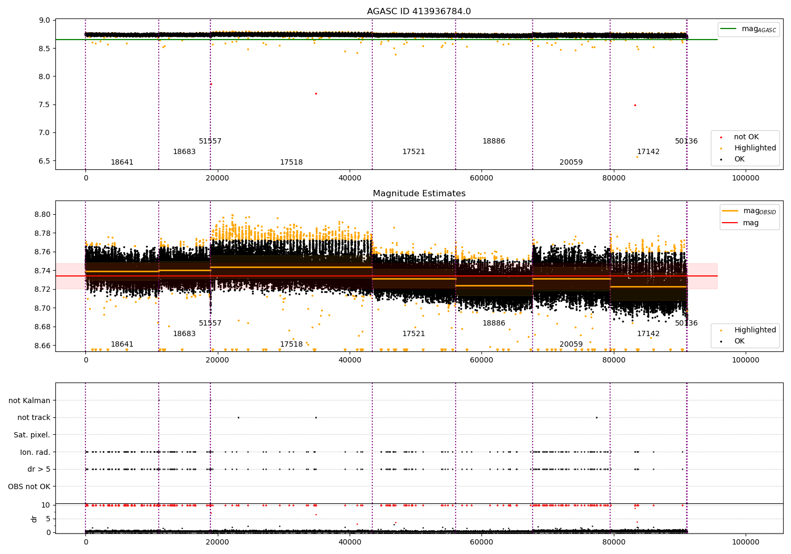Click the 60000 x-tick of the bottom dr plot
791x554 pixels.
pyautogui.click(x=481, y=542)
